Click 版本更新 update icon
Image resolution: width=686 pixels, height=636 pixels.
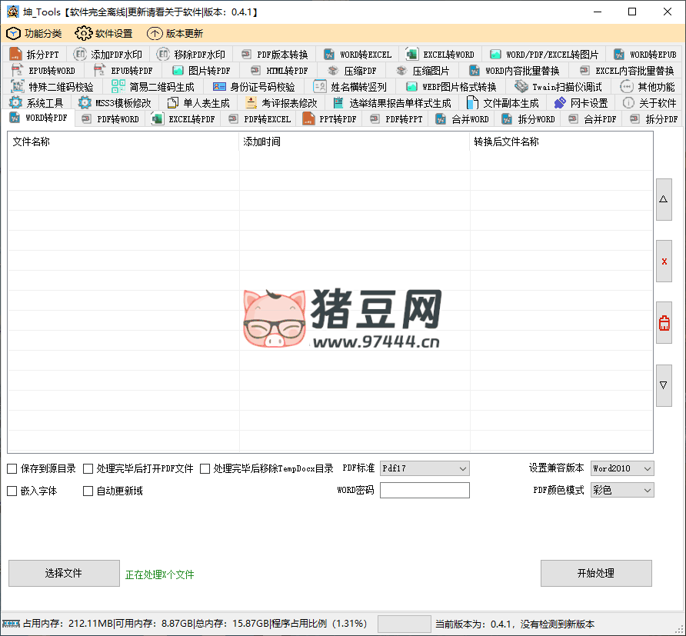tap(155, 34)
